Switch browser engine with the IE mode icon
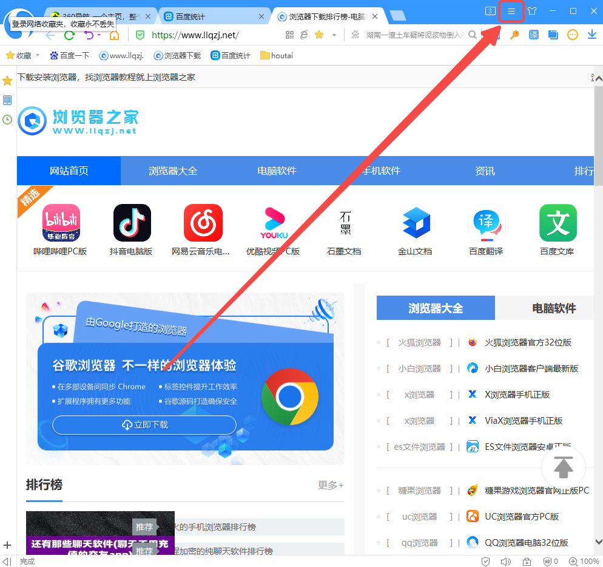Image resolution: width=603 pixels, height=567 pixels. coord(304,35)
